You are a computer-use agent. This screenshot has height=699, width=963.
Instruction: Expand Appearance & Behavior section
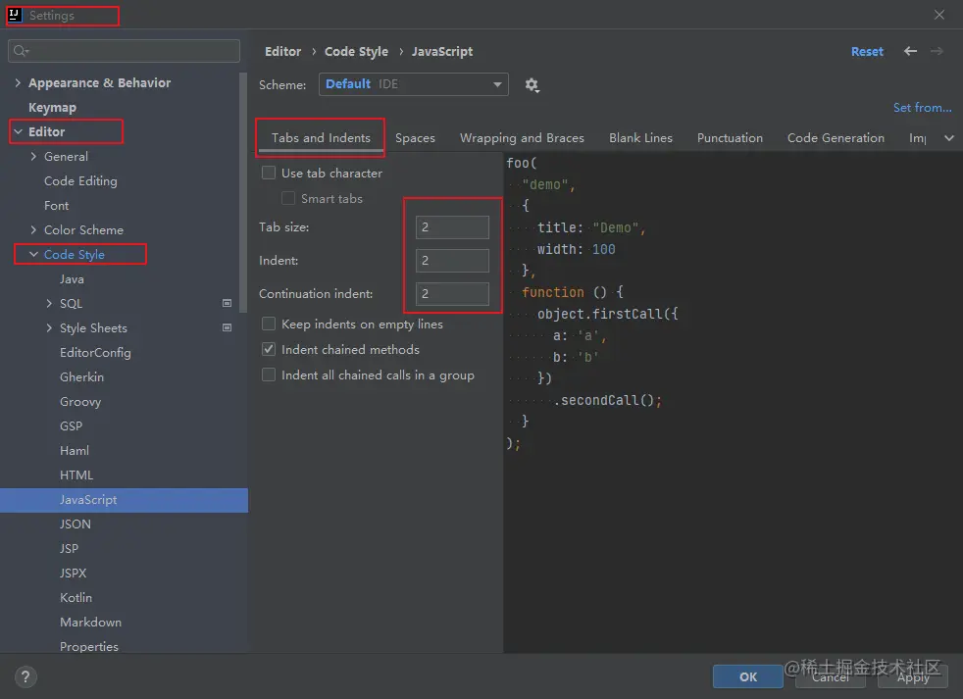pyautogui.click(x=18, y=82)
